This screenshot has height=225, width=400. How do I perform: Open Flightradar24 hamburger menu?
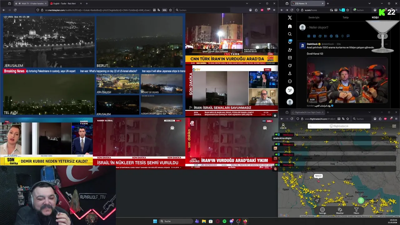[x=394, y=126]
